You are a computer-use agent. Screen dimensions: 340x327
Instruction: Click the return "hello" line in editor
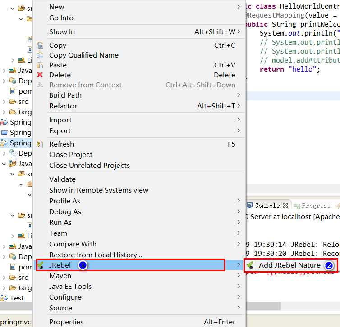289,69
